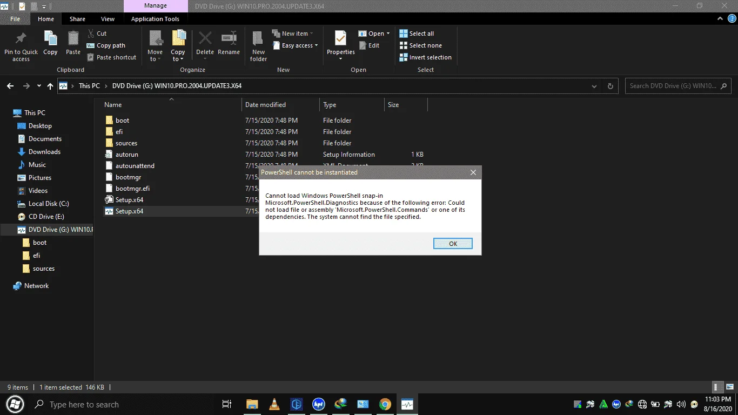This screenshot has height=415, width=738.
Task: Expand the address bar history dropdown
Action: [x=594, y=86]
